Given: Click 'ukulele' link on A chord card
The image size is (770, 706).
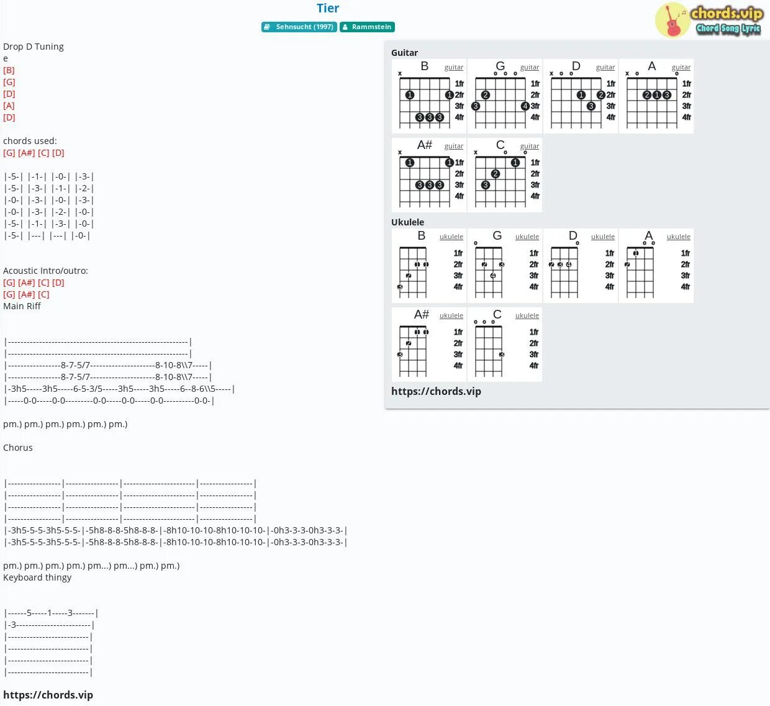Looking at the screenshot, I should [x=679, y=237].
